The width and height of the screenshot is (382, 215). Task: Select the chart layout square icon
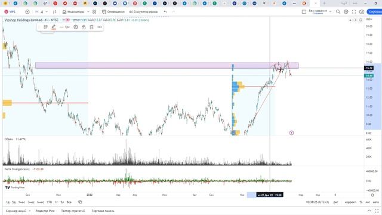(304, 12)
